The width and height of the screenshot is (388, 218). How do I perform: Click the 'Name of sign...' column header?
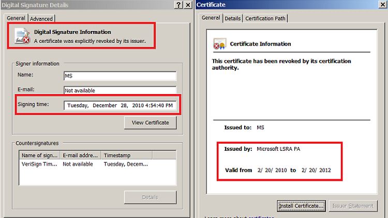point(40,155)
